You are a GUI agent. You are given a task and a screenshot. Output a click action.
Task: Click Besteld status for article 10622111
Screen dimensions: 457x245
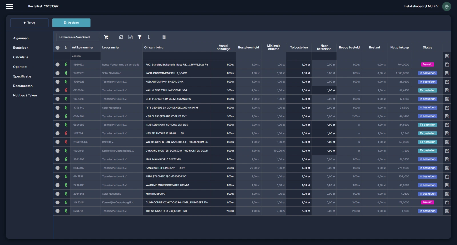pos(428,202)
